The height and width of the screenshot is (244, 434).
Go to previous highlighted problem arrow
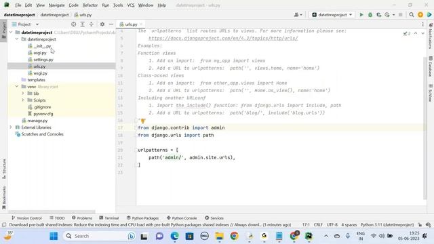click(x=416, y=33)
